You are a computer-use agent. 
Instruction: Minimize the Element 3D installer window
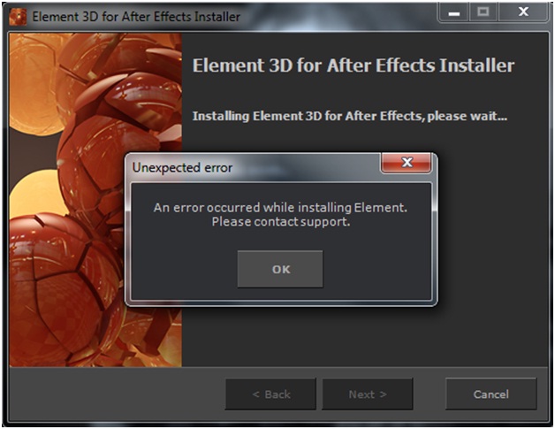454,13
